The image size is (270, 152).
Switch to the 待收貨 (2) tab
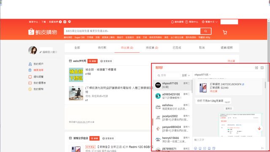point(152,48)
